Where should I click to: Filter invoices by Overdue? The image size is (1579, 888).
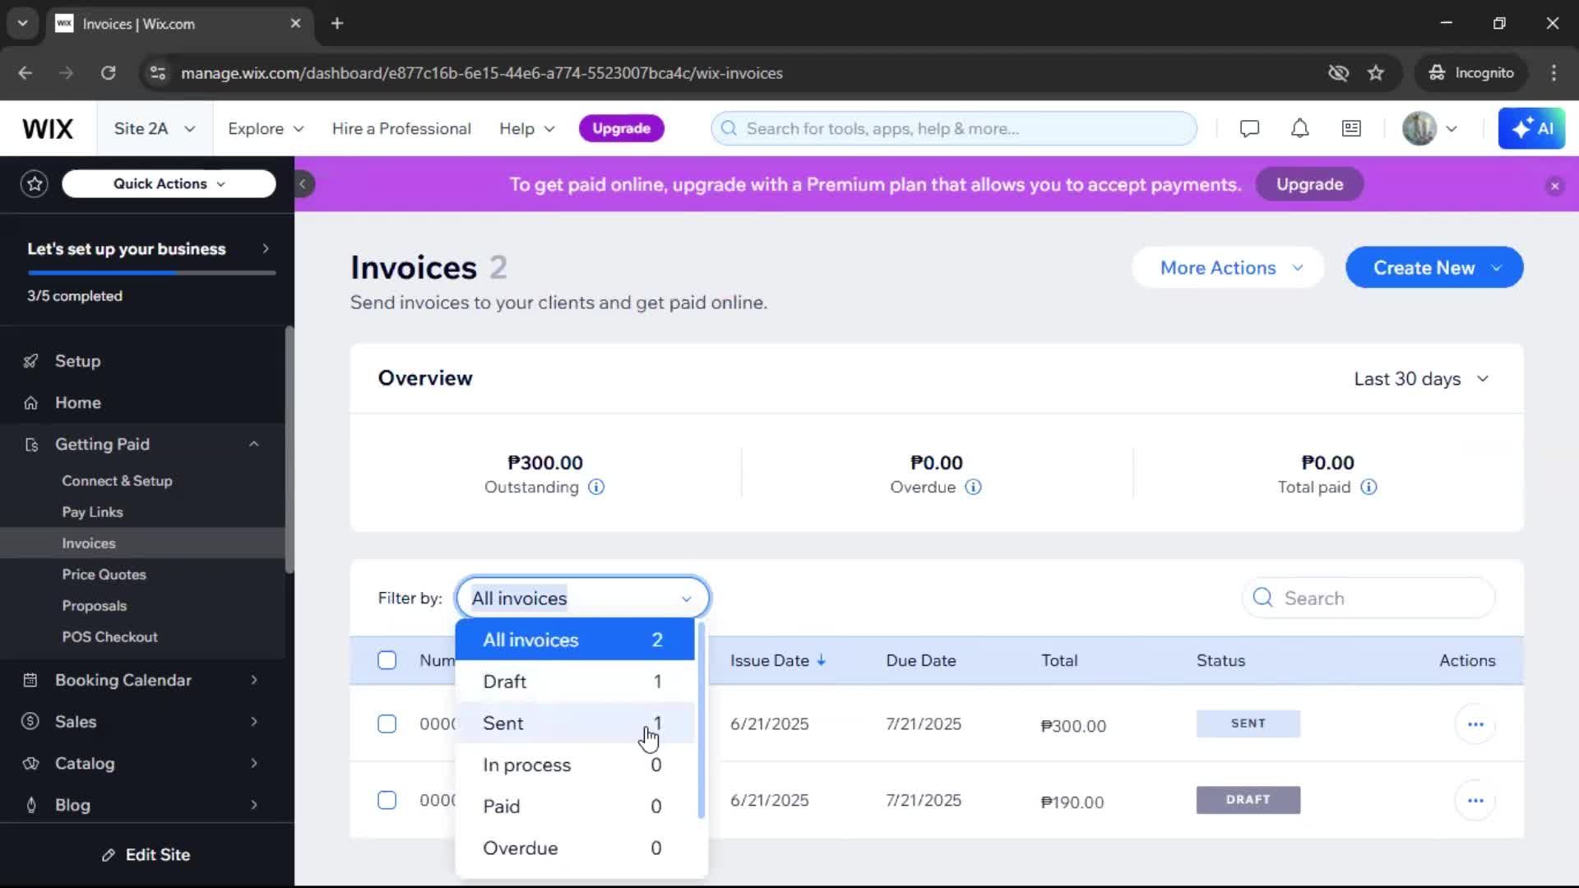[x=575, y=848]
